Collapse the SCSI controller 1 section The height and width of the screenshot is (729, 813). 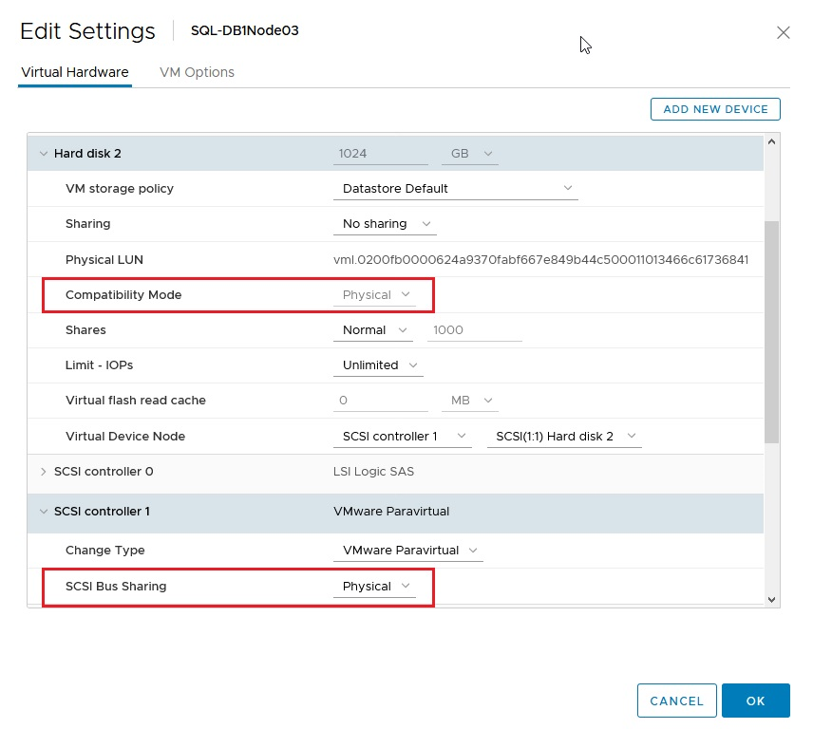tap(43, 512)
